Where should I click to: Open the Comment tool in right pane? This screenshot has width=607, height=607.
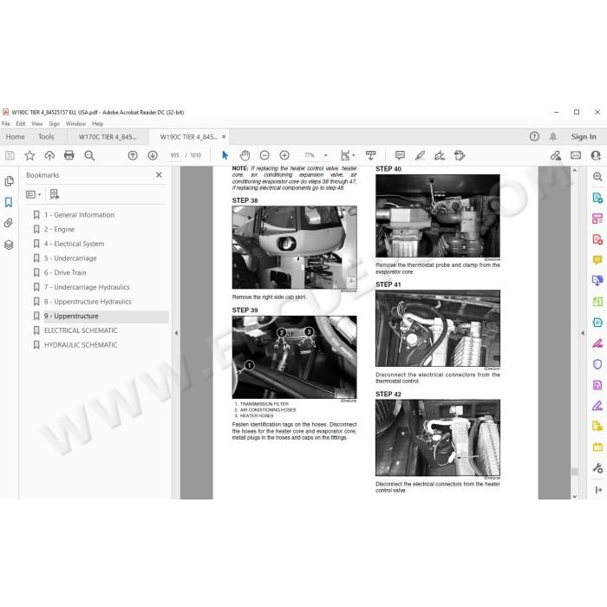click(597, 260)
